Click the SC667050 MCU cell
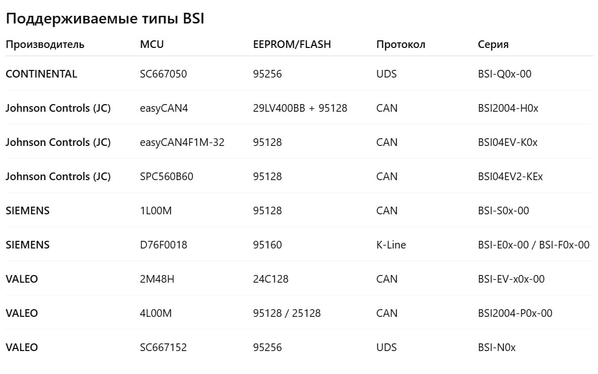The width and height of the screenshot is (598, 374). click(x=163, y=74)
